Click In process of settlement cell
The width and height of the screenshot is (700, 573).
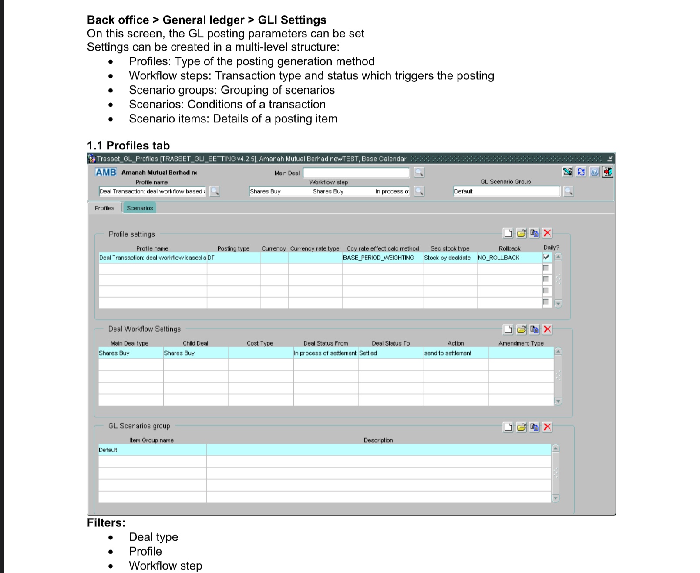pyautogui.click(x=326, y=353)
